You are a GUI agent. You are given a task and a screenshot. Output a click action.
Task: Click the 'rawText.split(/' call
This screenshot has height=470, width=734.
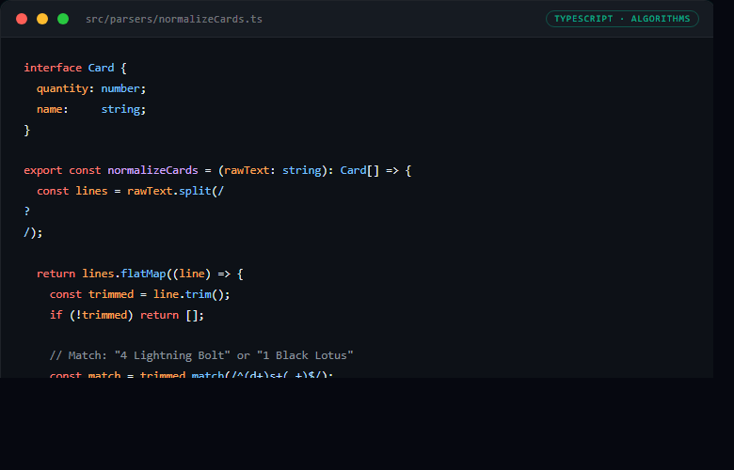point(176,191)
